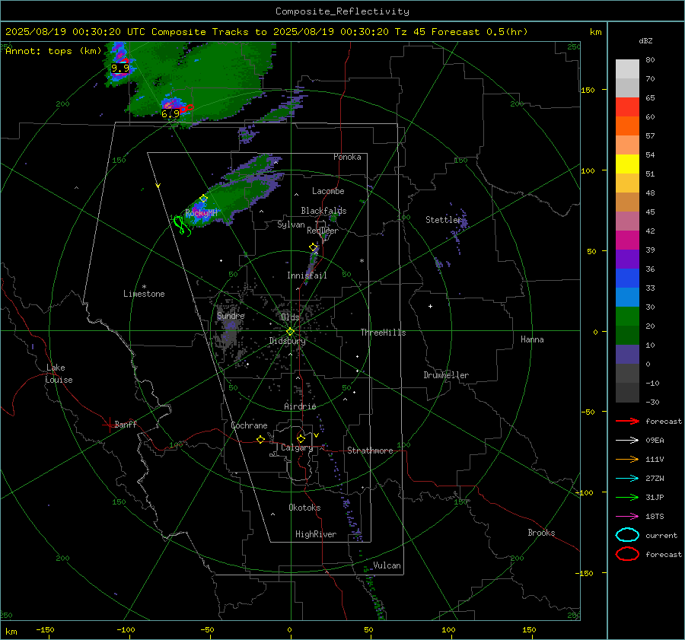Click the Sylvan label
685x640 pixels.
point(291,224)
